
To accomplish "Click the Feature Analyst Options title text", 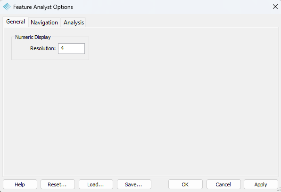I will [43, 7].
